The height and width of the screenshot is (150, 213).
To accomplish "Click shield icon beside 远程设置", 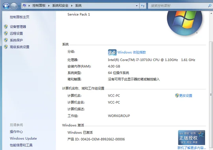I will (x=6, y=33).
